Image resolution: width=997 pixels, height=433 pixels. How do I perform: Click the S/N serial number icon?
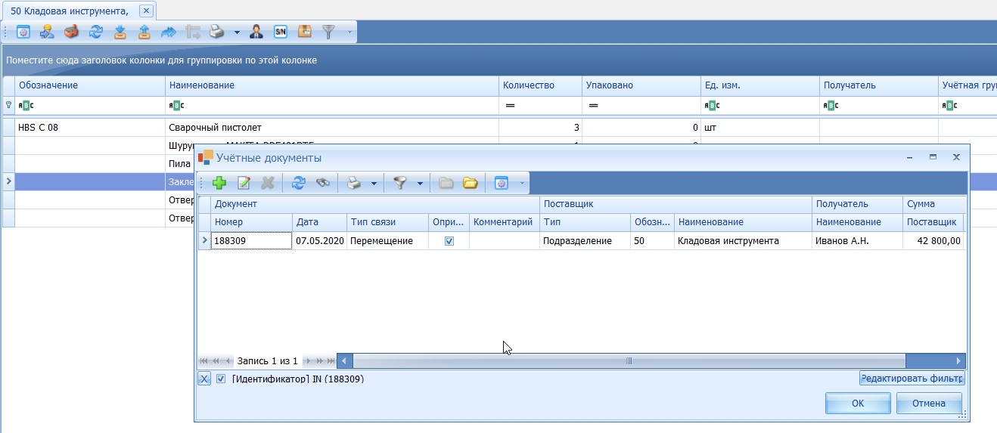(x=280, y=32)
